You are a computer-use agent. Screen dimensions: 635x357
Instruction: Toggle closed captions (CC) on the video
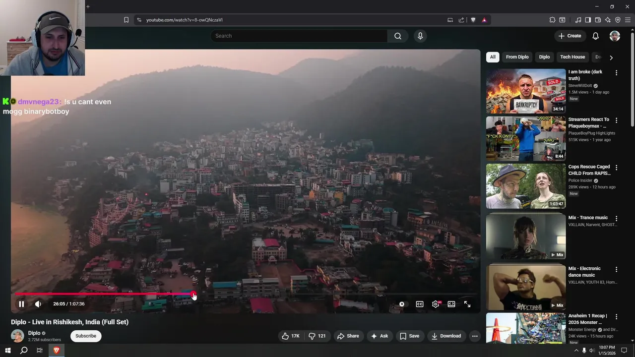click(x=420, y=304)
